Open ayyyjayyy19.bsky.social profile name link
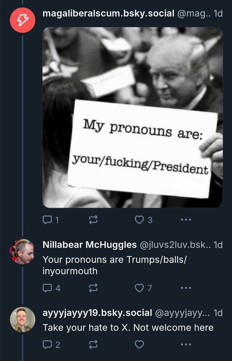 click(97, 313)
